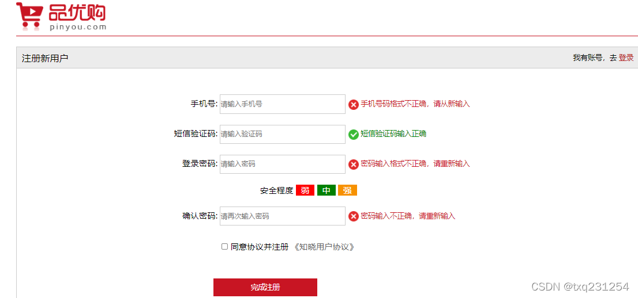Click the green checkmark icon beside SMS code
Image resolution: width=638 pixels, height=298 pixels.
pyautogui.click(x=354, y=135)
